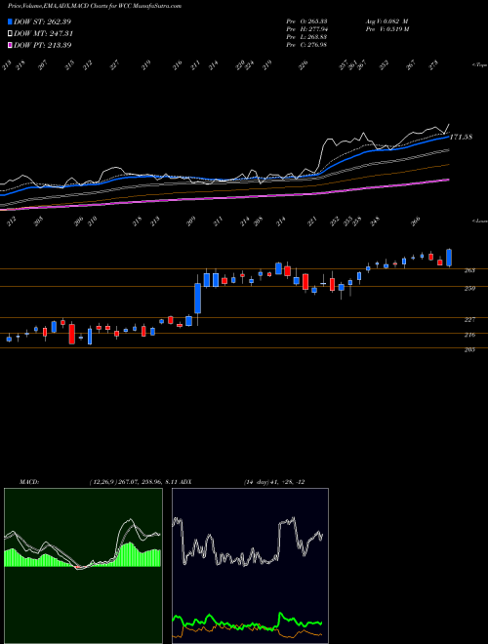This screenshot has width=488, height=644.
Task: Click the blue DOW ST legend swatch
Action: pos(11,21)
